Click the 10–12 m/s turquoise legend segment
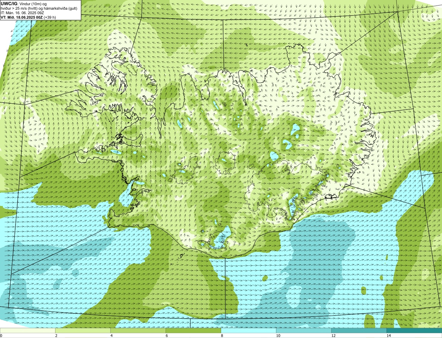This screenshot has width=442, height=338. [x=304, y=330]
